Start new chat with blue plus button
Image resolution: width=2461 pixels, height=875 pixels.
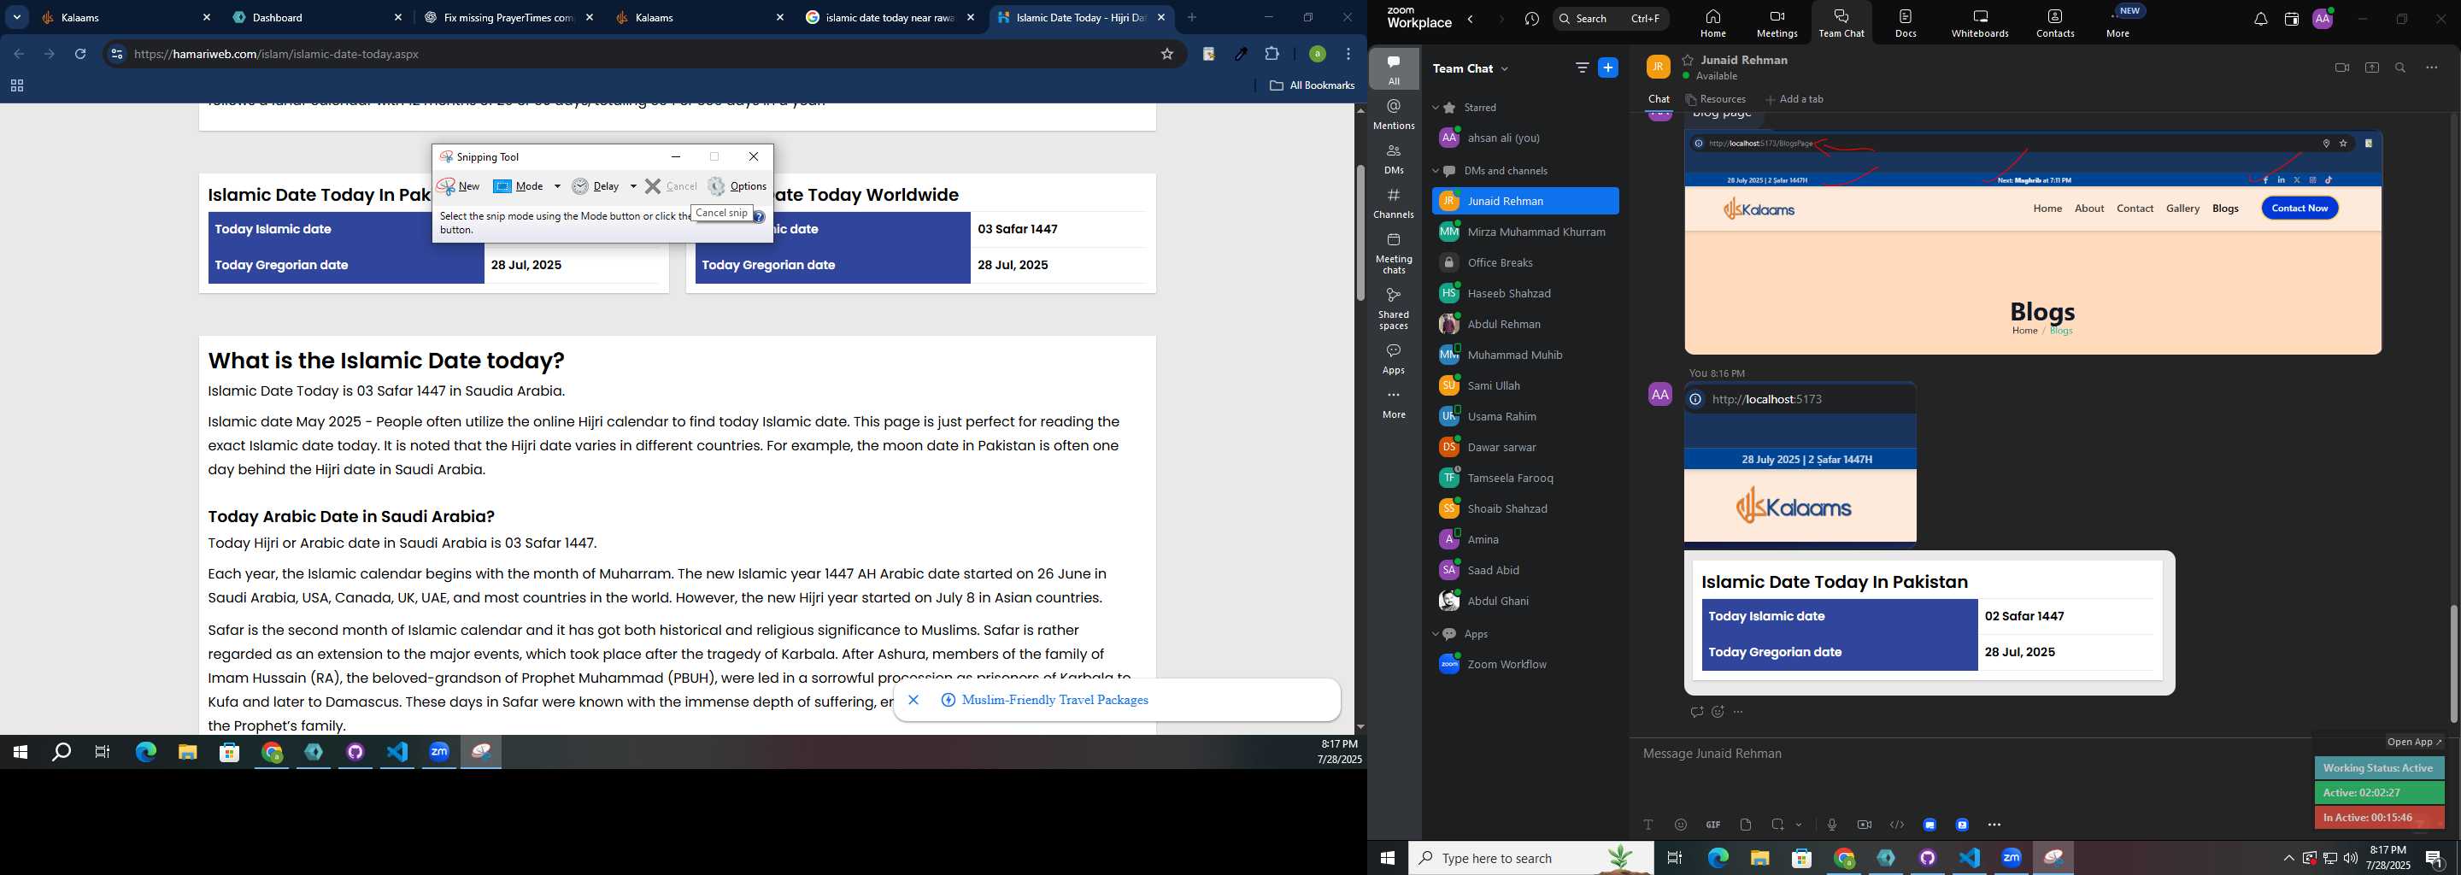(x=1609, y=68)
